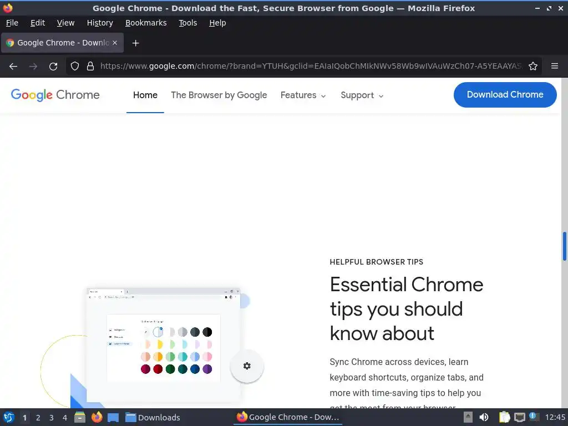The image size is (568, 426).
Task: Click the page vertical scrollbar thumb
Action: pos(564,246)
